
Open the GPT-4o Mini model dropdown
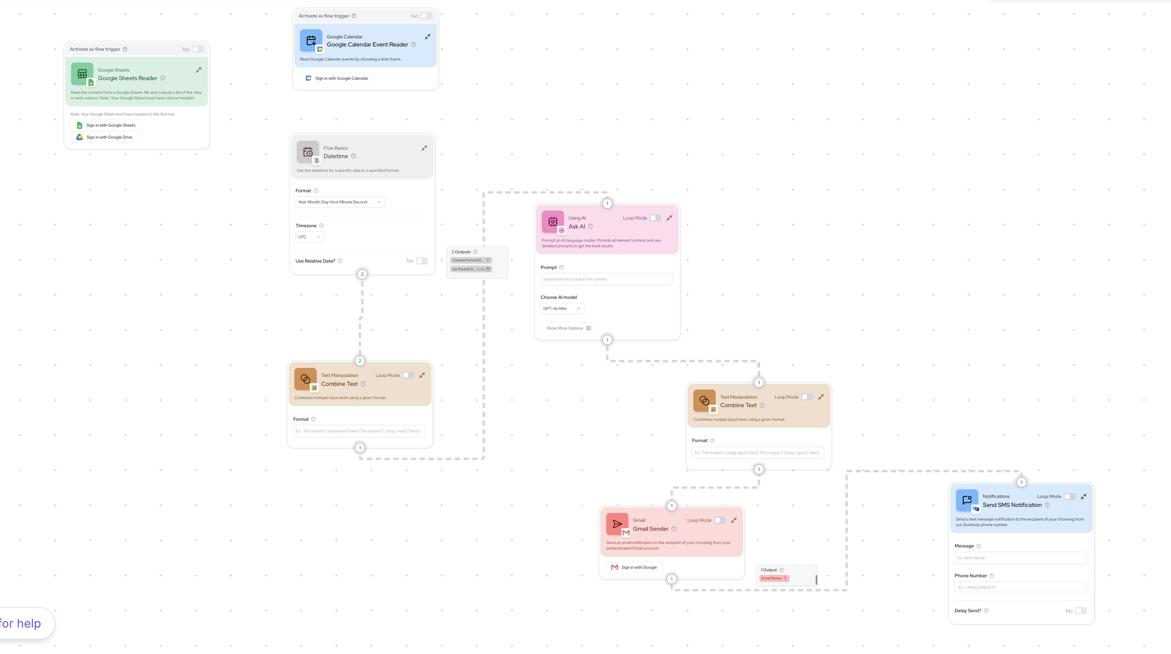[562, 309]
